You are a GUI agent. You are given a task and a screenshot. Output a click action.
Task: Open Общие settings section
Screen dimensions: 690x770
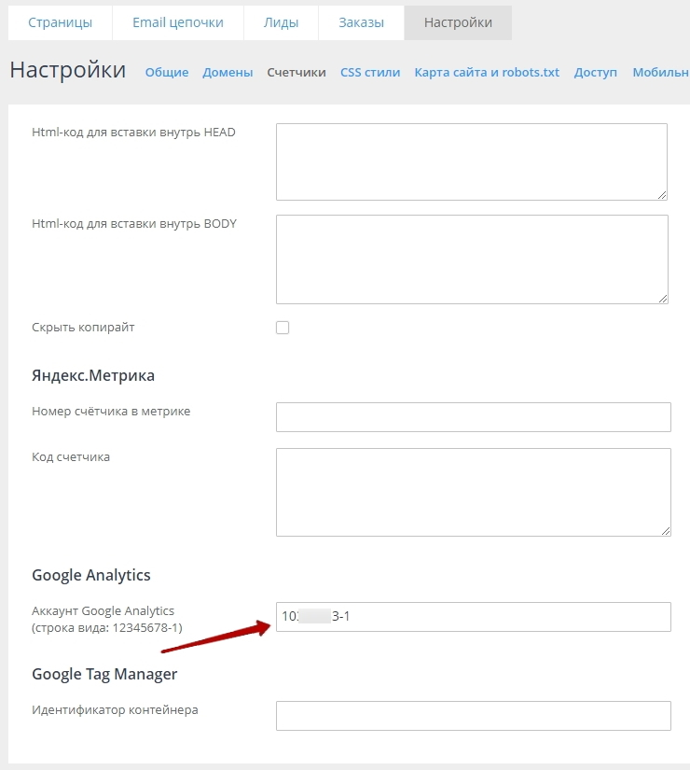click(167, 73)
